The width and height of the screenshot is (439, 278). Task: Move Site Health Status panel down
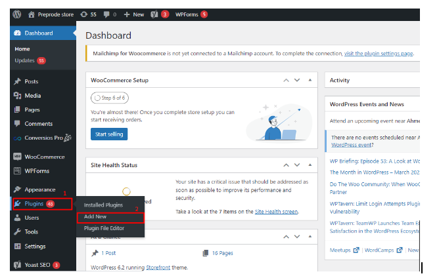tap(297, 165)
